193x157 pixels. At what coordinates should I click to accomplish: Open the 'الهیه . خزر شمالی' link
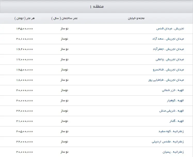[x=173, y=90]
